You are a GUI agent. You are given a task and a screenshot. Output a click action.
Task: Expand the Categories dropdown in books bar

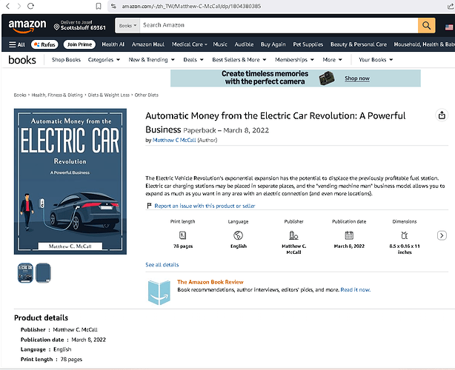click(104, 60)
